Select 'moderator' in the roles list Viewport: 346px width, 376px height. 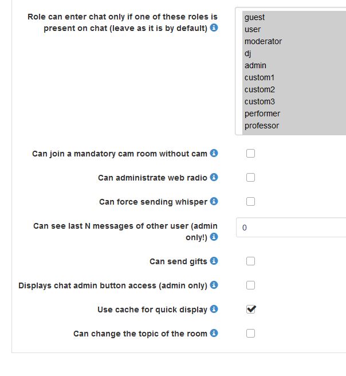(263, 41)
